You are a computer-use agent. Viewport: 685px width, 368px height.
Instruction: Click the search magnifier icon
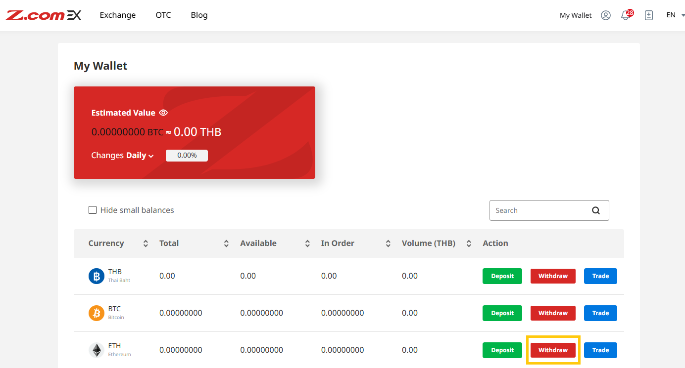point(596,210)
